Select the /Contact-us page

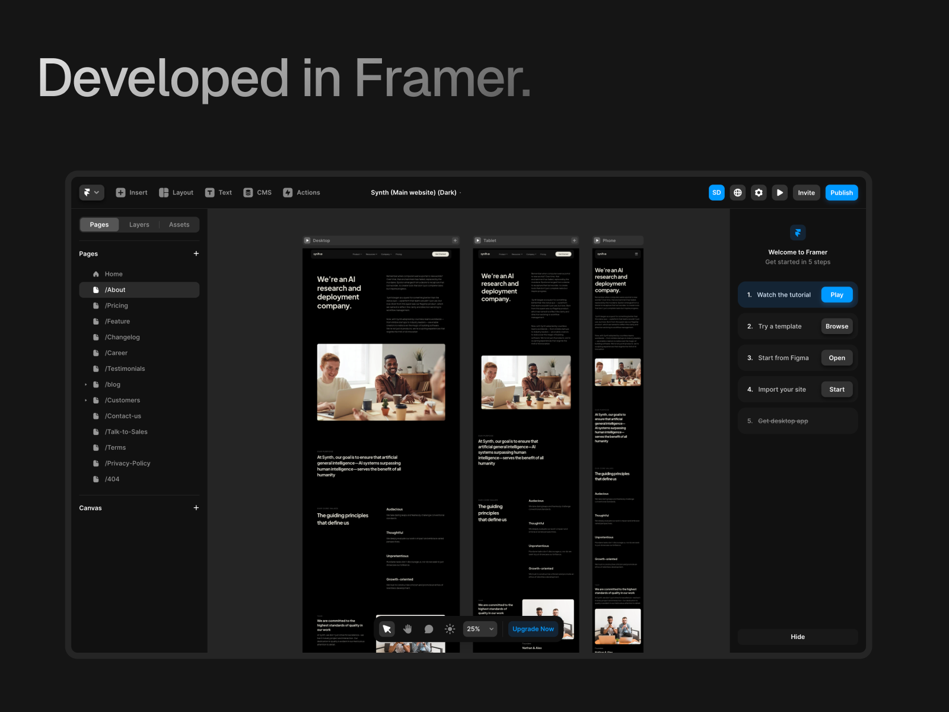(x=139, y=416)
